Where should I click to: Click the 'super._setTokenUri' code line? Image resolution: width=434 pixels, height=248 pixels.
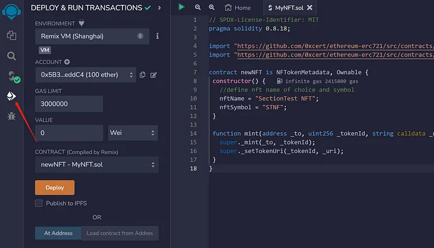click(x=281, y=151)
